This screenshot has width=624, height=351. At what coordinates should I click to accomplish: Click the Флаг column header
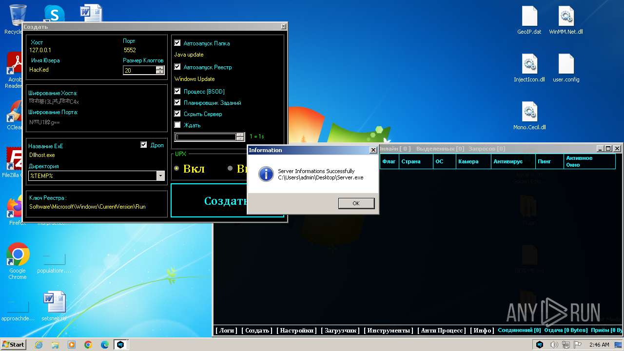[389, 161]
